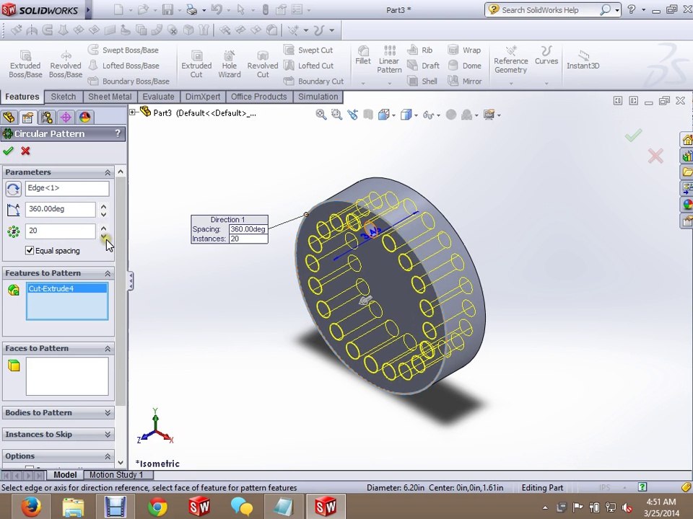Open the Hole Wizard
Screen dimensions: 693x519
(x=230, y=64)
